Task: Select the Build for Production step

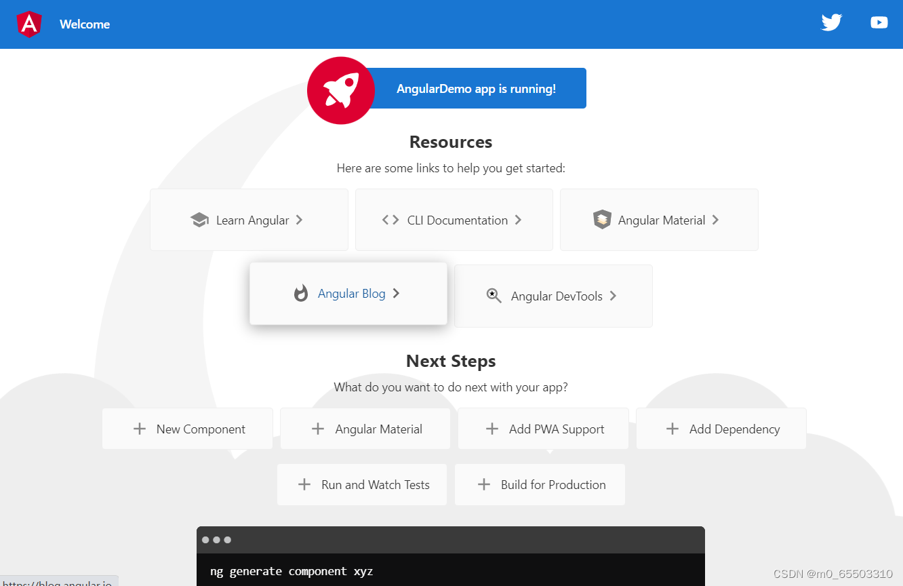Action: click(540, 484)
